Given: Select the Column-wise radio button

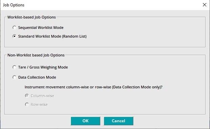Looking at the screenshot, I should coord(27,96).
